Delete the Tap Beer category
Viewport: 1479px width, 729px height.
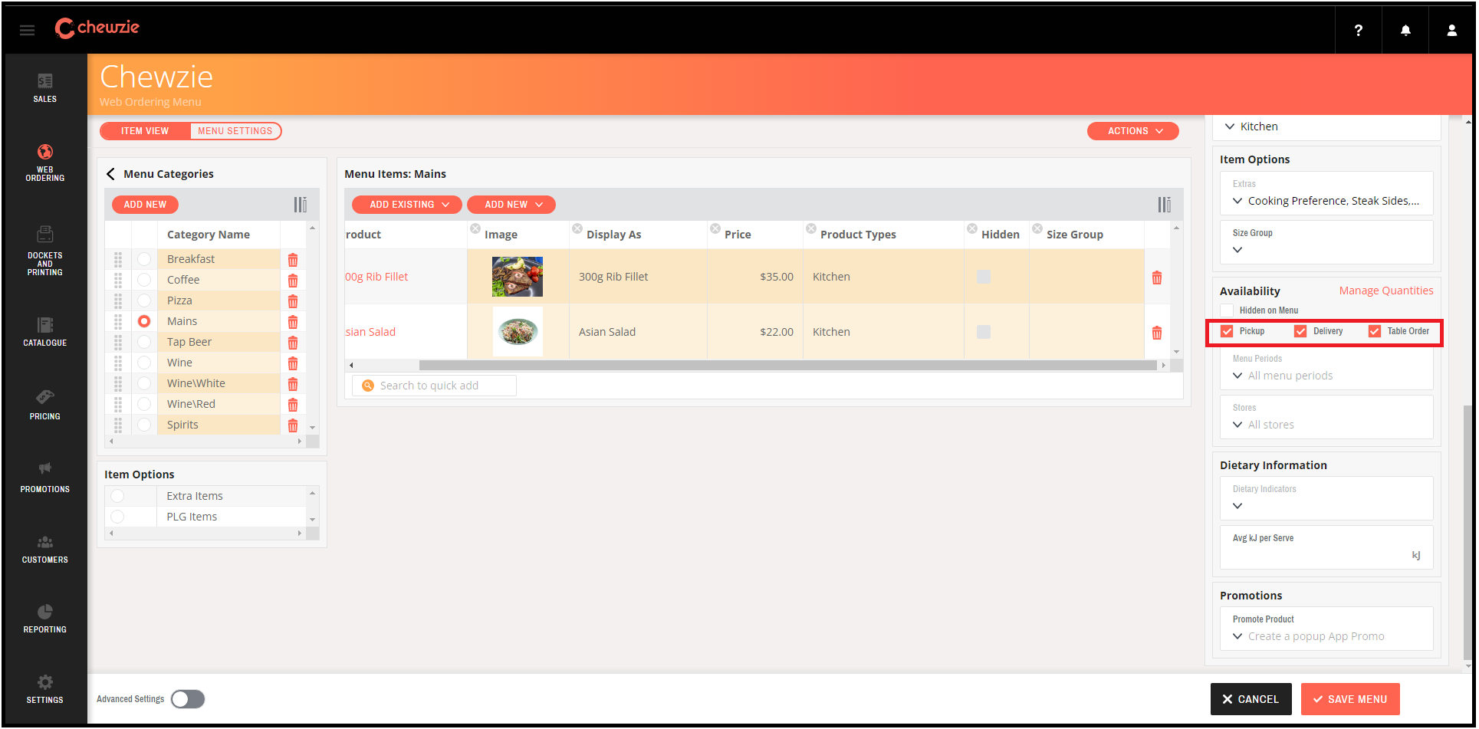[x=293, y=343]
